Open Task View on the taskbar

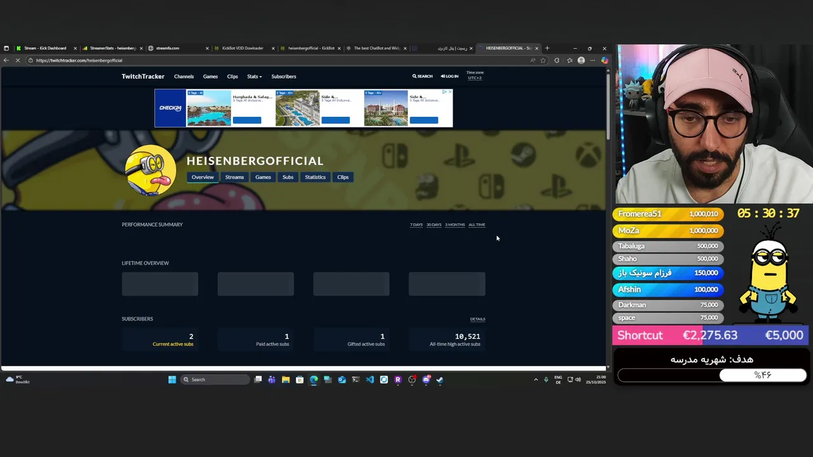pos(258,380)
